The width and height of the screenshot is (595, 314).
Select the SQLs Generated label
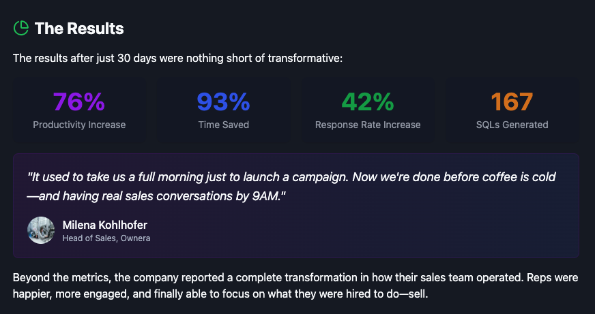point(512,125)
